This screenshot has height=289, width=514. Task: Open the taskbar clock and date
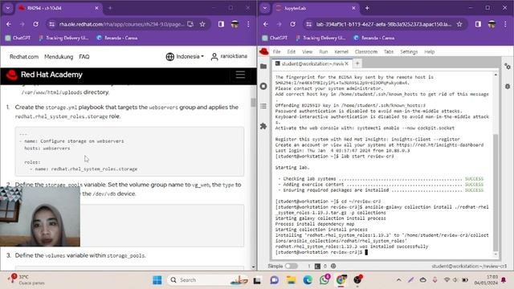coord(486,280)
